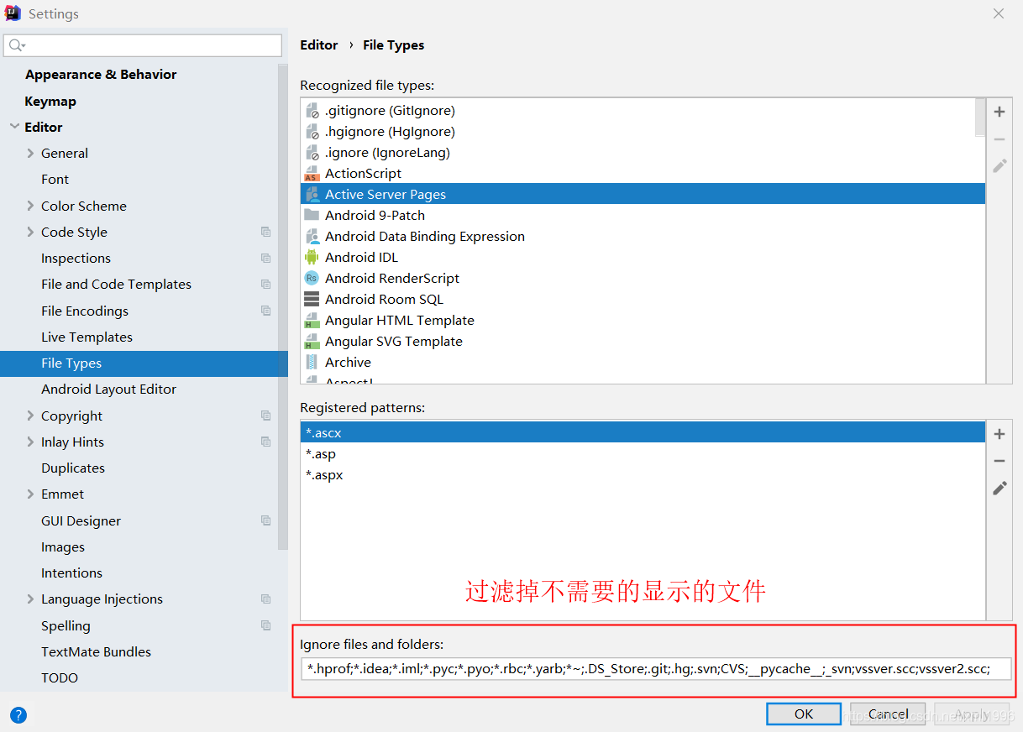Open the Font settings page
Image resolution: width=1023 pixels, height=732 pixels.
point(55,179)
